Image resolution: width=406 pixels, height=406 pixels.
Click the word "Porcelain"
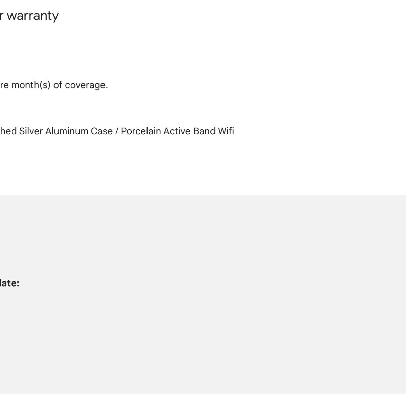point(141,131)
